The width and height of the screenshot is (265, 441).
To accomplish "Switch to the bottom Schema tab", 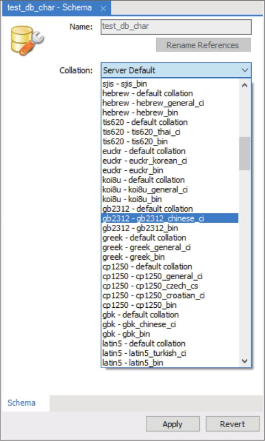I will point(22,402).
